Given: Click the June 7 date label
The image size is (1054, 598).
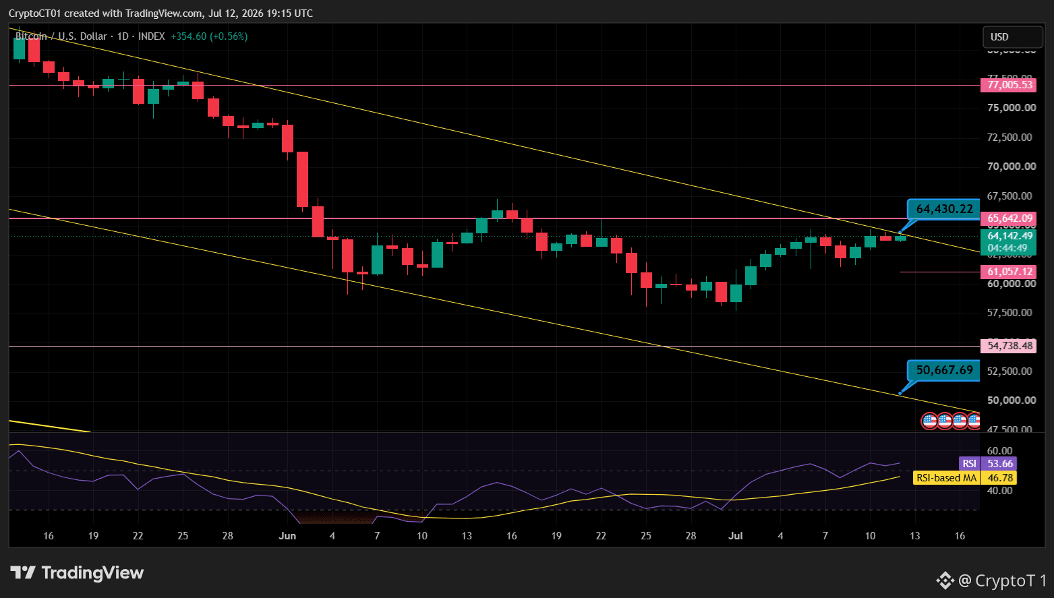Looking at the screenshot, I should coord(377,536).
